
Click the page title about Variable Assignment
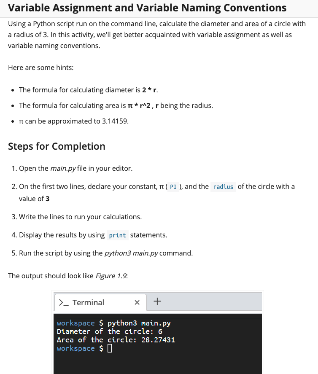[x=148, y=8]
